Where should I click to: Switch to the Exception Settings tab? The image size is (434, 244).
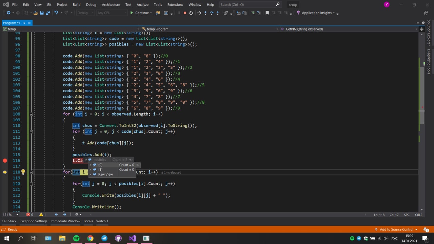click(x=33, y=221)
